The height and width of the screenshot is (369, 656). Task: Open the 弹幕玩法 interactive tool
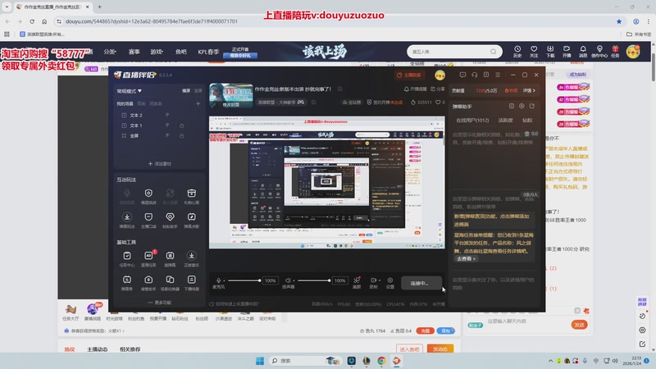click(x=127, y=220)
